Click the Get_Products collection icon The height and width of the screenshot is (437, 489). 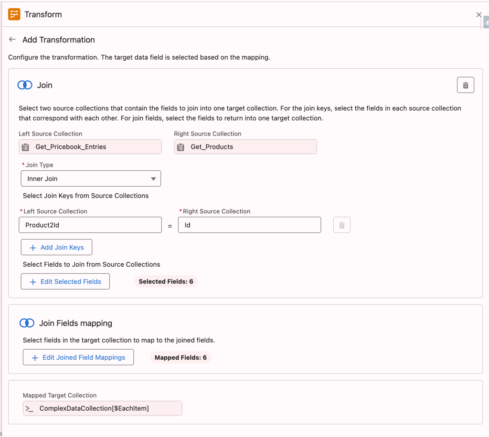tap(181, 147)
